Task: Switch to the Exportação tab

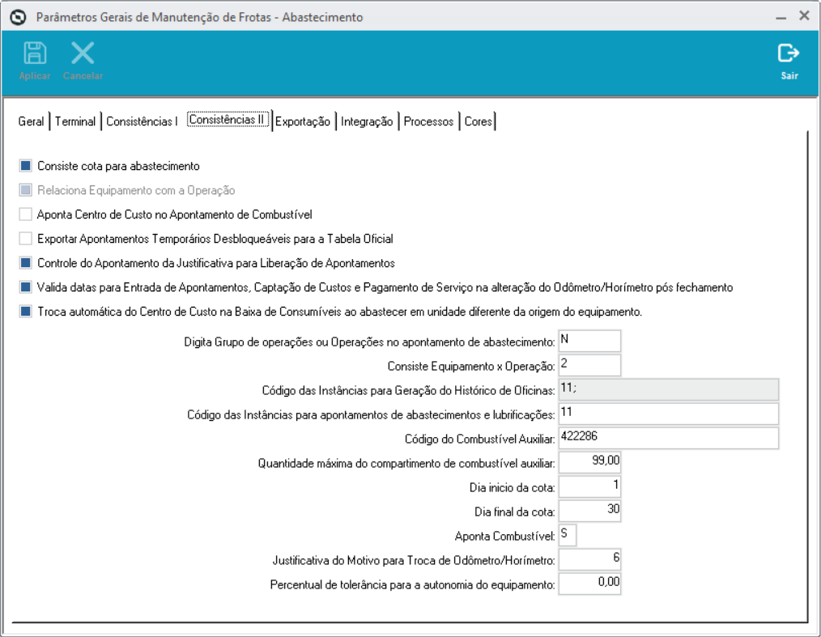Action: click(303, 121)
